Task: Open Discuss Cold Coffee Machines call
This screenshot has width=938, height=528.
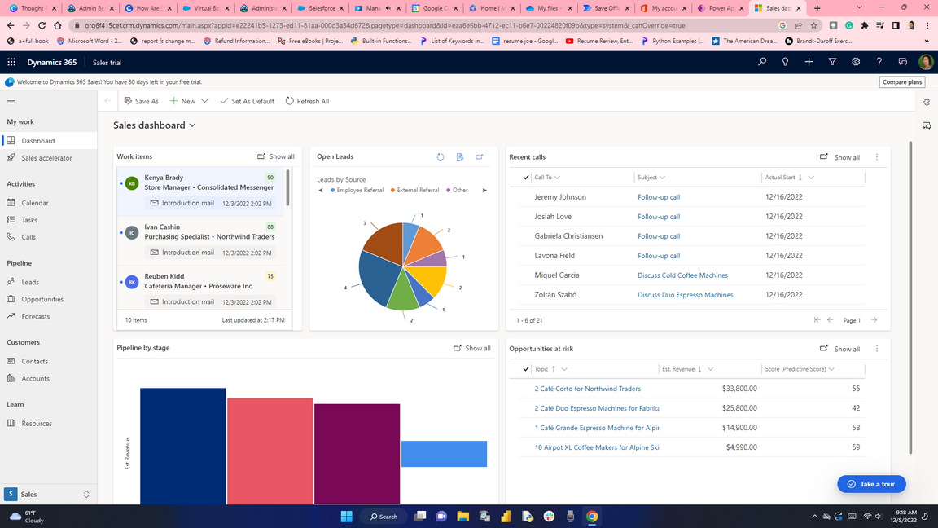Action: coord(682,275)
